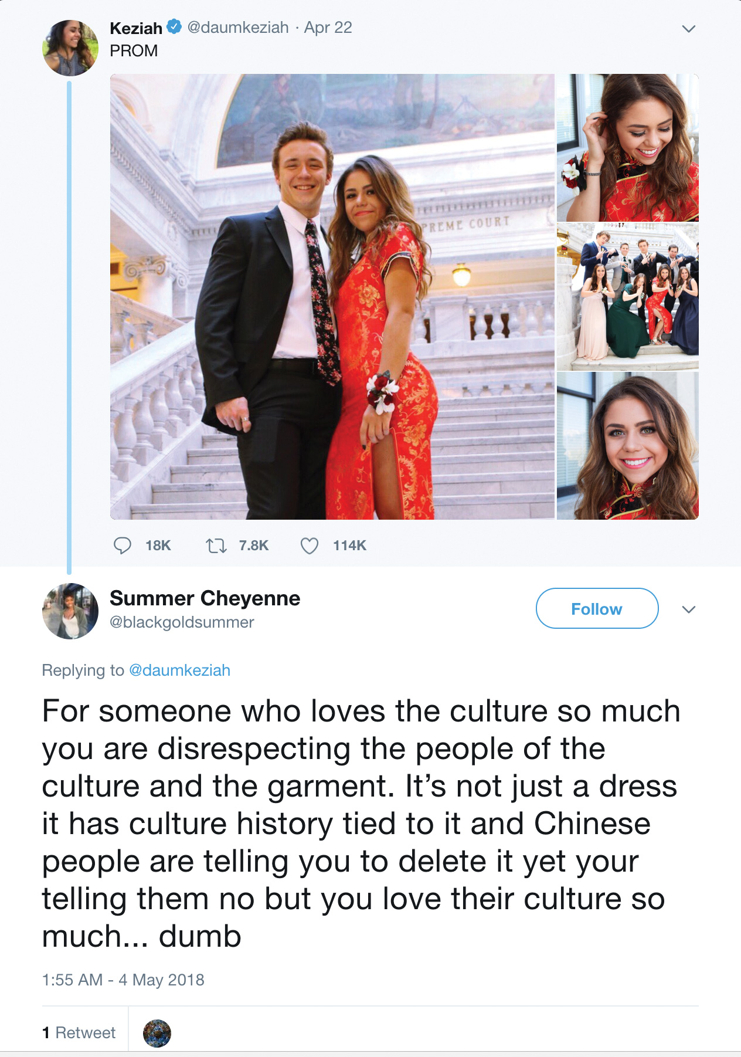Click the Keziah display name
The width and height of the screenshot is (741, 1057).
pos(136,28)
